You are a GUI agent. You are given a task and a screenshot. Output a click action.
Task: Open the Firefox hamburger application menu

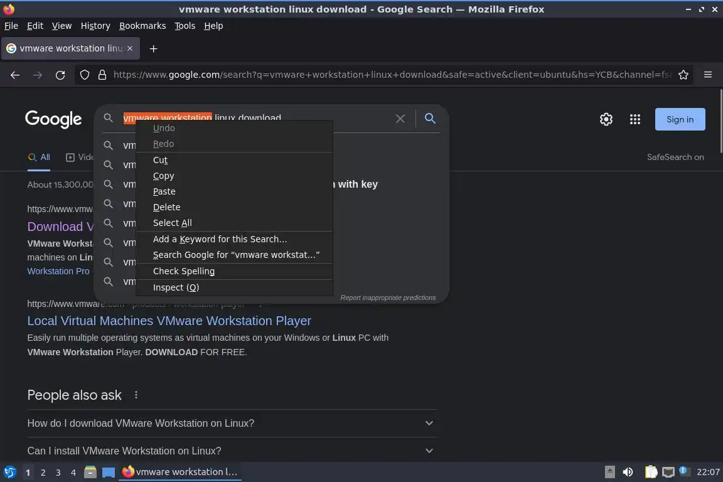[708, 75]
